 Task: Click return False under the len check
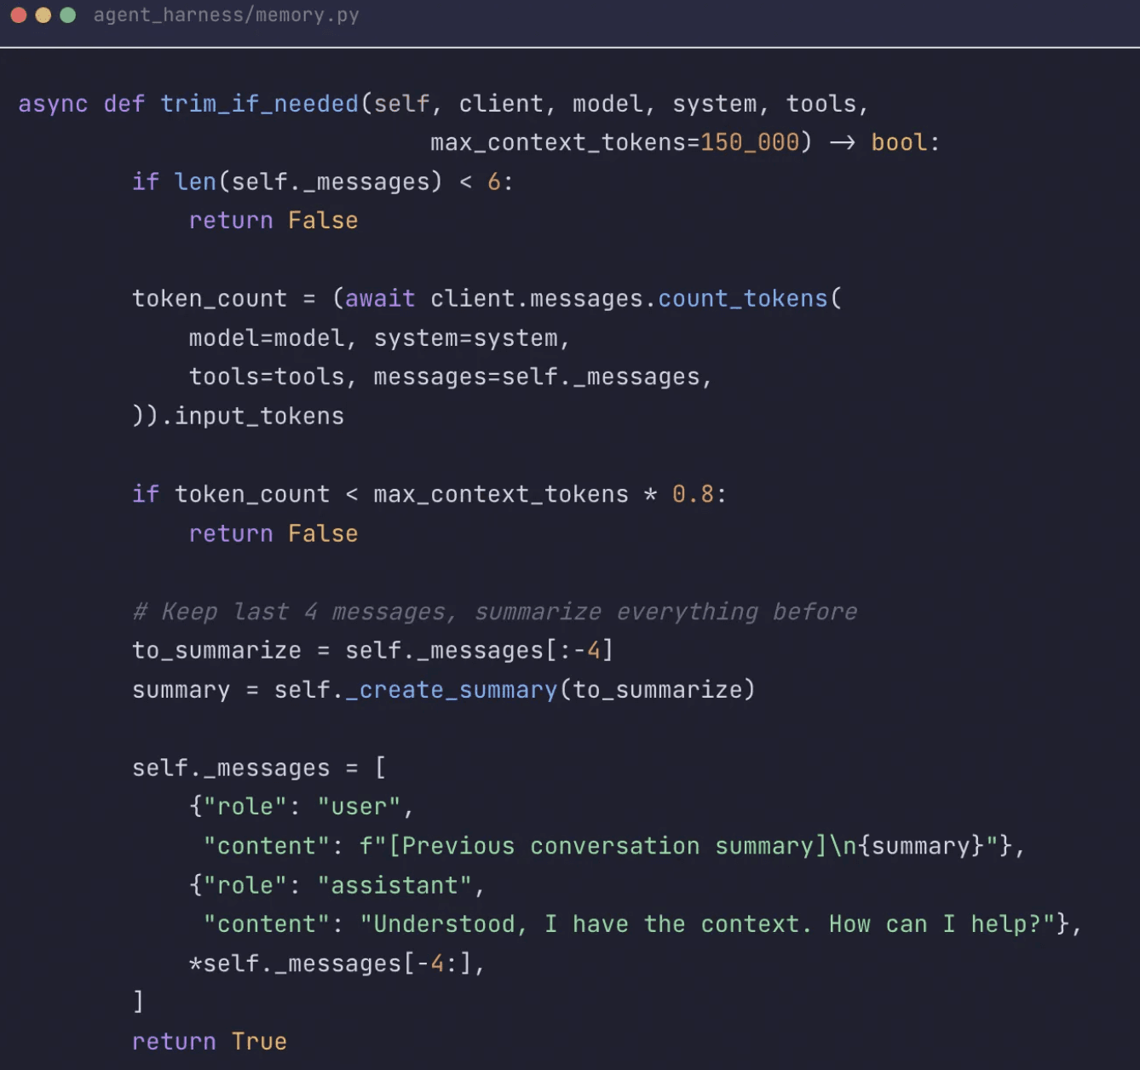coord(273,221)
